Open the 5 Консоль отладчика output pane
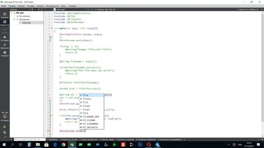 coord(125,139)
